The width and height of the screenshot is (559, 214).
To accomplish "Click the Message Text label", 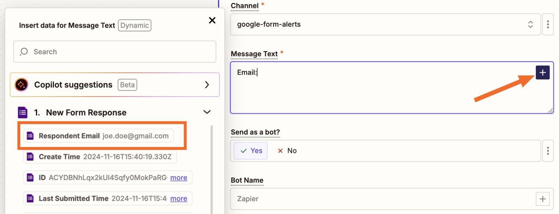I will 254,54.
